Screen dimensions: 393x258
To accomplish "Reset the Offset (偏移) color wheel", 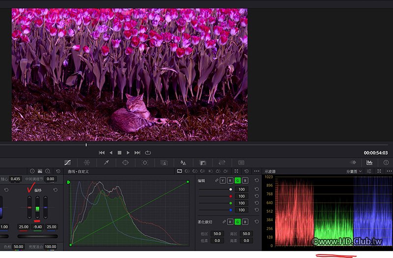I will pos(56,190).
